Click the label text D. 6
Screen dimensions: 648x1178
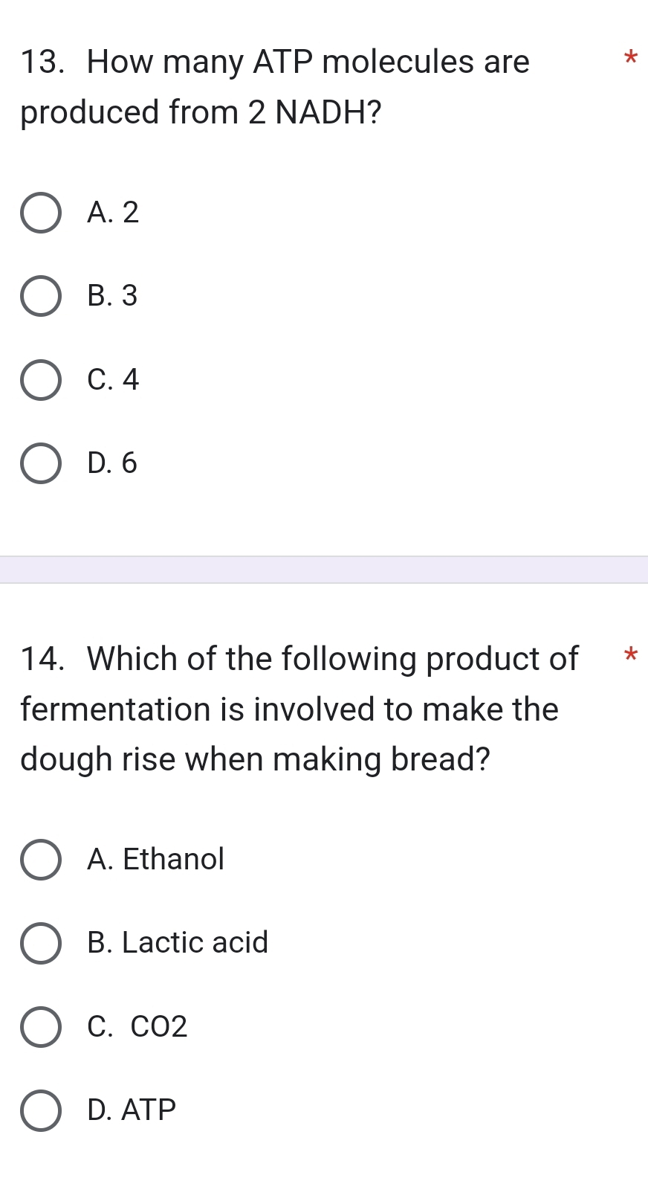[111, 463]
